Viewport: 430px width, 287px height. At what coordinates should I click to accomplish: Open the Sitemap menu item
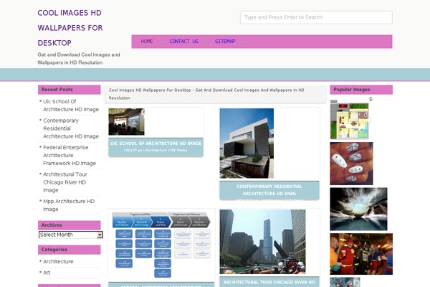225,42
